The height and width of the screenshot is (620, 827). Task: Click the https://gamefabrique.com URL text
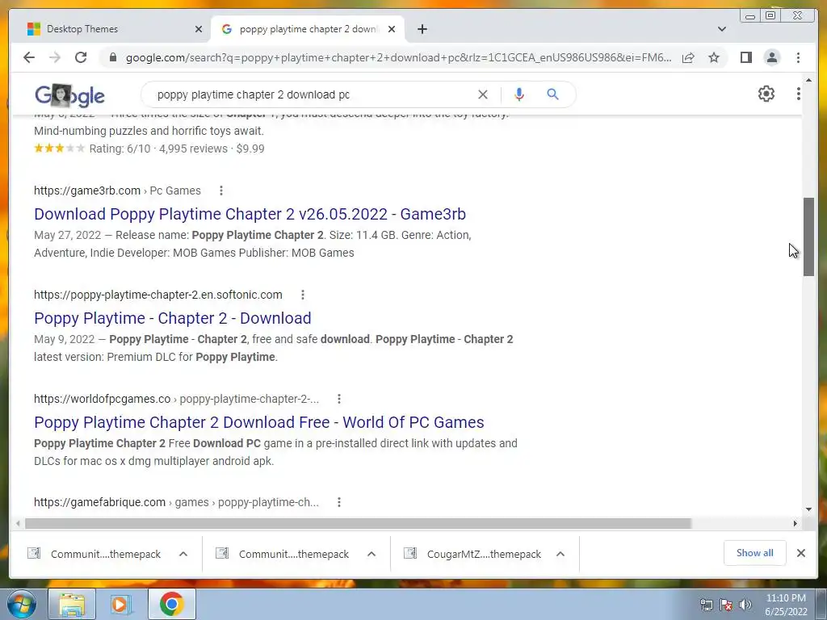(x=99, y=502)
